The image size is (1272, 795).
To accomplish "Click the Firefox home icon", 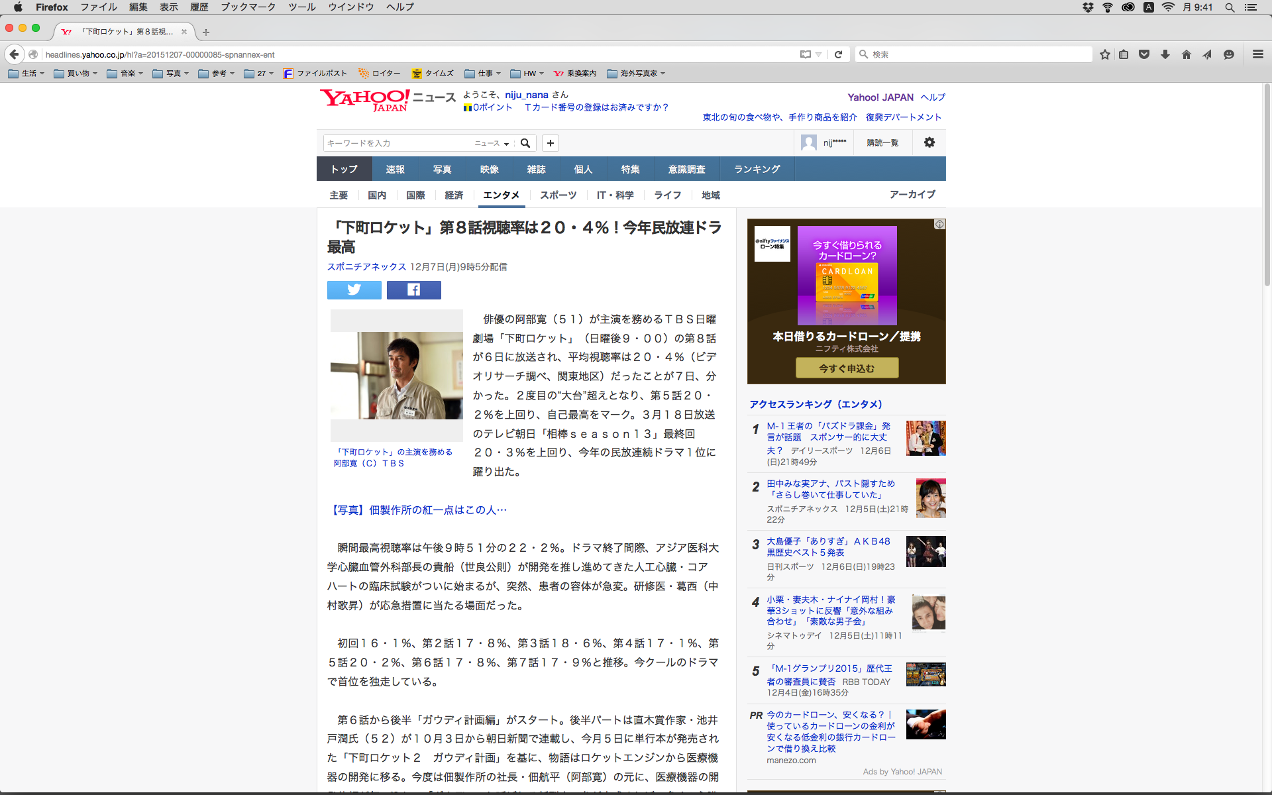I will [1186, 54].
